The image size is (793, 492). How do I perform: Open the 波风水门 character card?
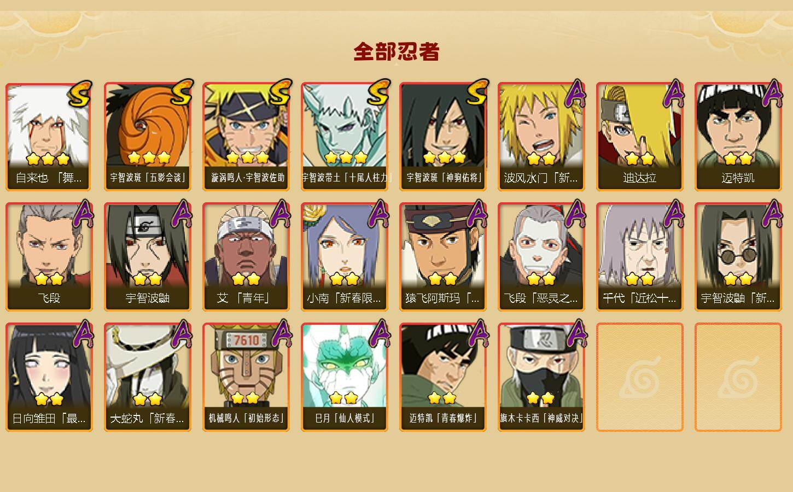pos(541,137)
